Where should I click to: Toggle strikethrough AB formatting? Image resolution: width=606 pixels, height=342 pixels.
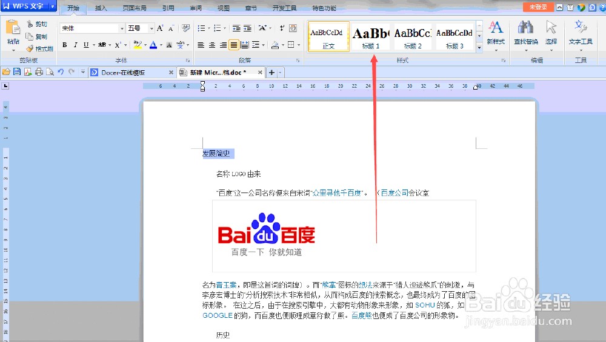click(x=102, y=45)
